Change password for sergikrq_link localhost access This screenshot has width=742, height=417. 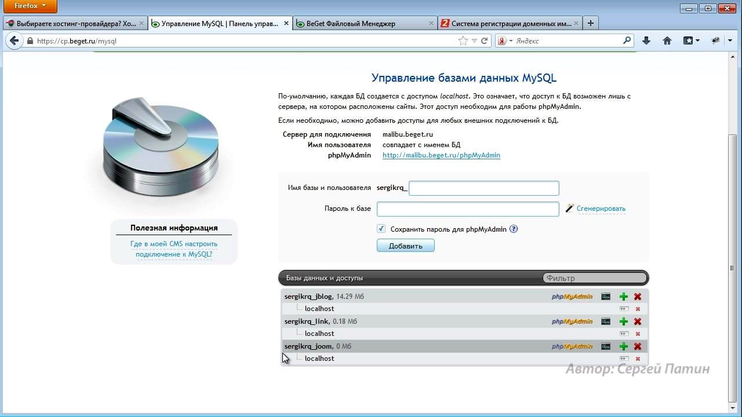(624, 334)
